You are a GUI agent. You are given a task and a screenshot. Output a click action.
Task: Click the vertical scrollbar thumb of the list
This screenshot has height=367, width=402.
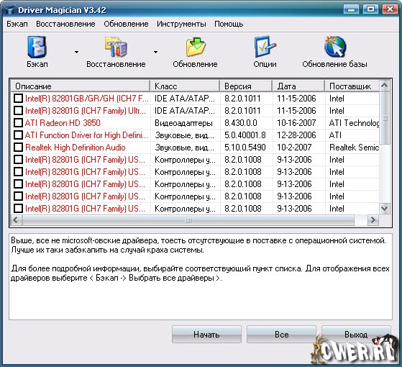[385, 118]
